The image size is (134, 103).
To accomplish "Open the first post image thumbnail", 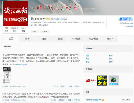I will pyautogui.click(x=7, y=75).
